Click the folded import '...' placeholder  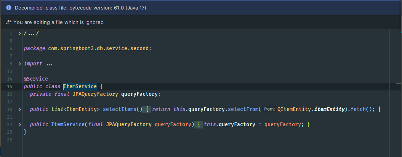(50, 63)
